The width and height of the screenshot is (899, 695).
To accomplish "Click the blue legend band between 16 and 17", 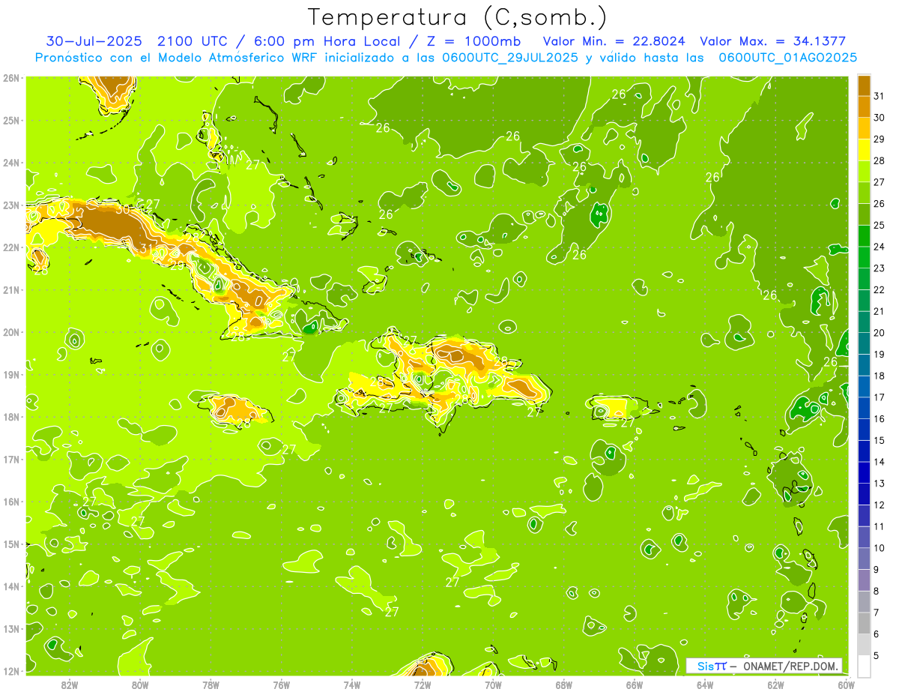I will tap(865, 408).
